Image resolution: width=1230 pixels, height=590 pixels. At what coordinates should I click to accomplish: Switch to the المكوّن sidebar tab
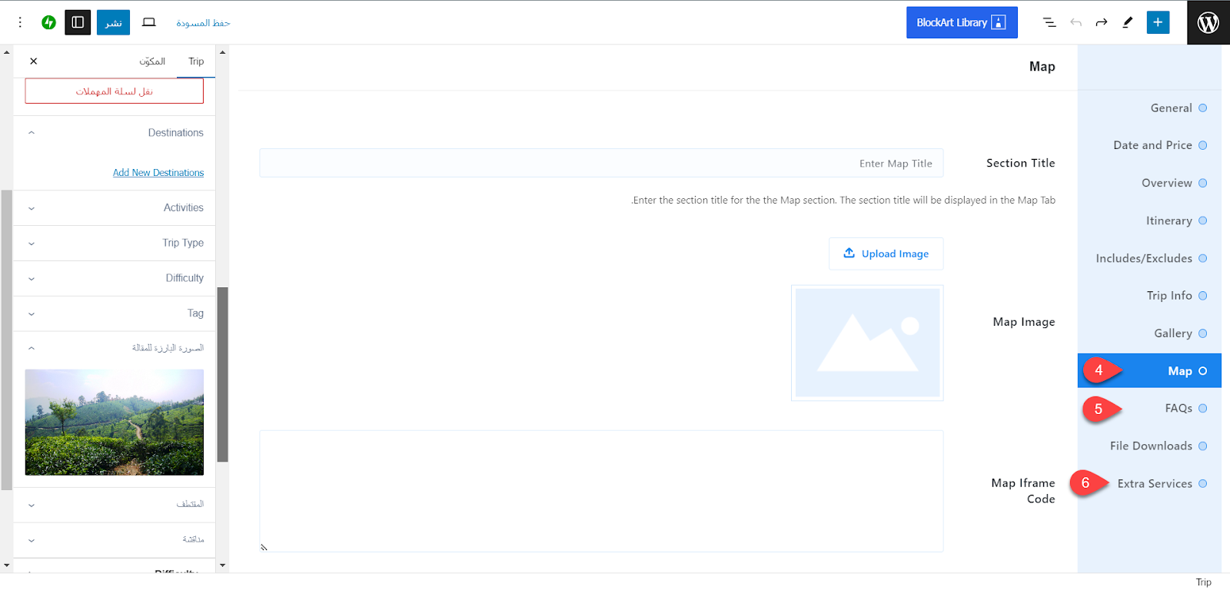152,61
